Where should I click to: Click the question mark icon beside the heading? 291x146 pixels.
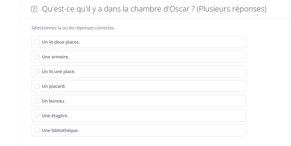click(x=34, y=9)
